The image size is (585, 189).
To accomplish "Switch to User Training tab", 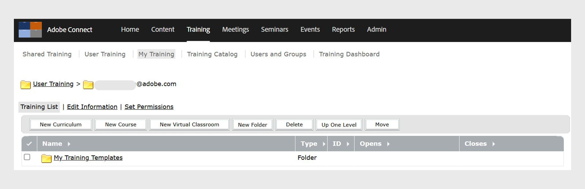I will coord(105,54).
